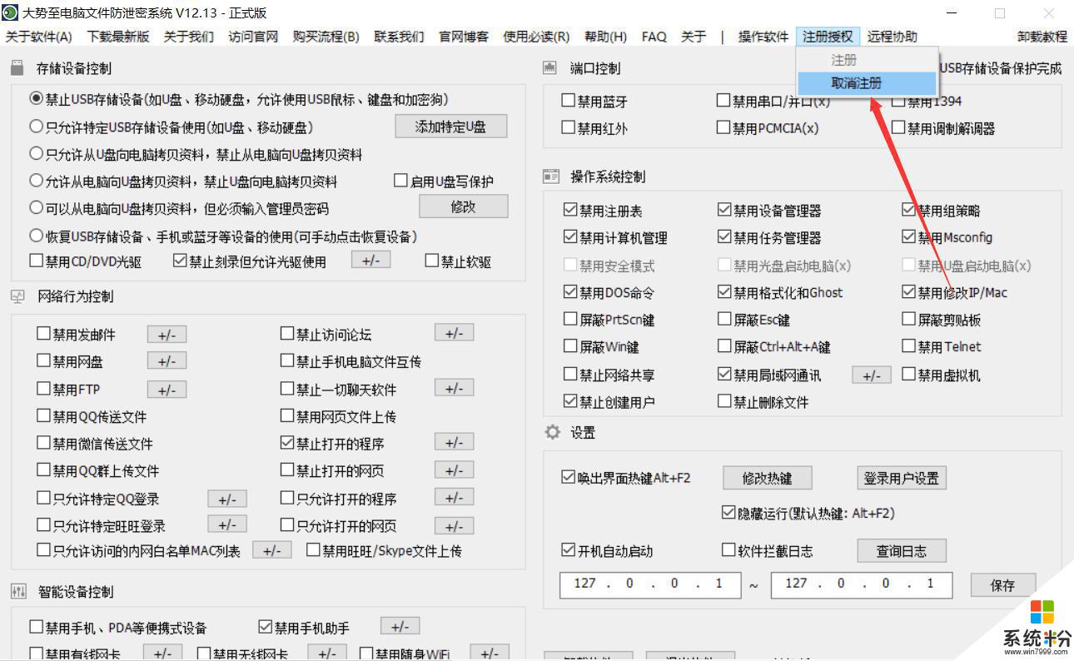Click +/- button next to 禁用局域网通讯
The height and width of the screenshot is (661, 1074).
(x=871, y=375)
